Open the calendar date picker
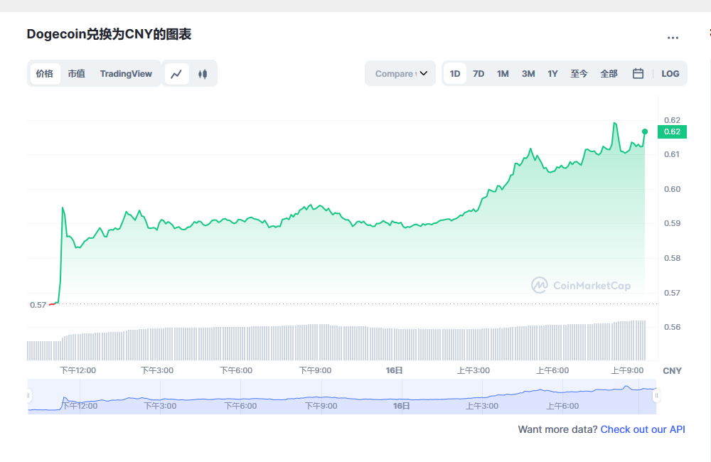This screenshot has width=711, height=462. point(638,73)
